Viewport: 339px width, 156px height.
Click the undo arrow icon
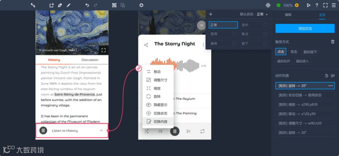point(87,5)
